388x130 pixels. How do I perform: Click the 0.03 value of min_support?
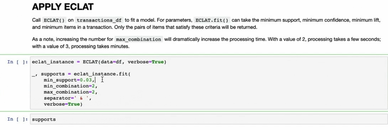pyautogui.click(x=86, y=80)
